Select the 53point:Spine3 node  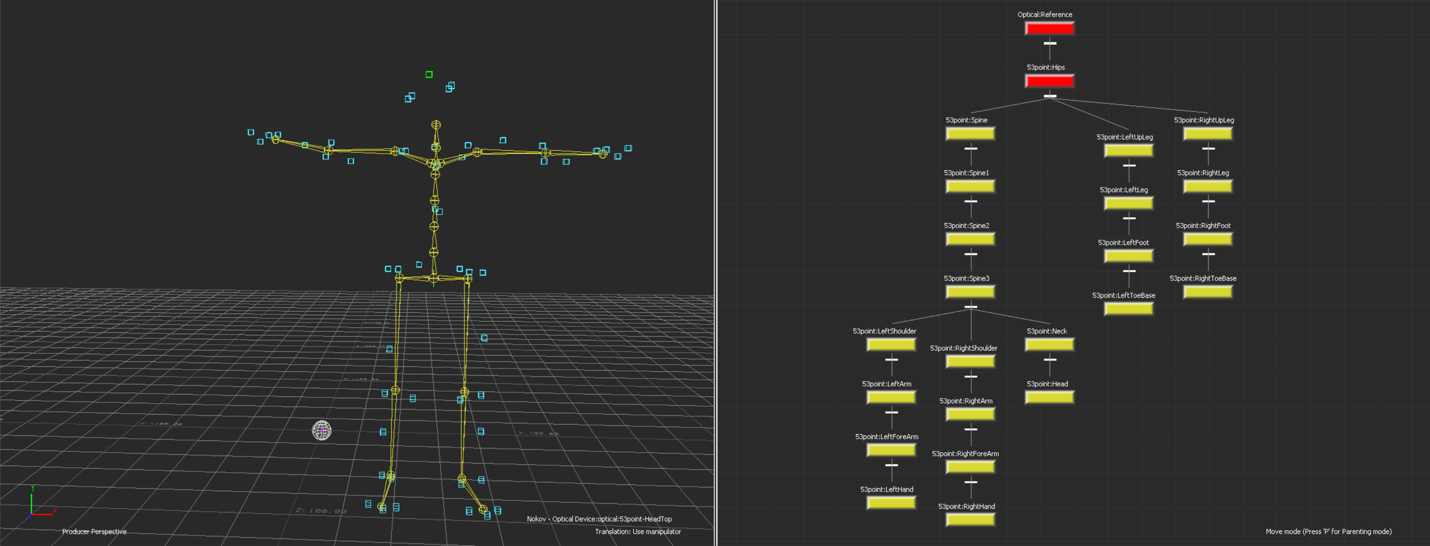tap(970, 292)
